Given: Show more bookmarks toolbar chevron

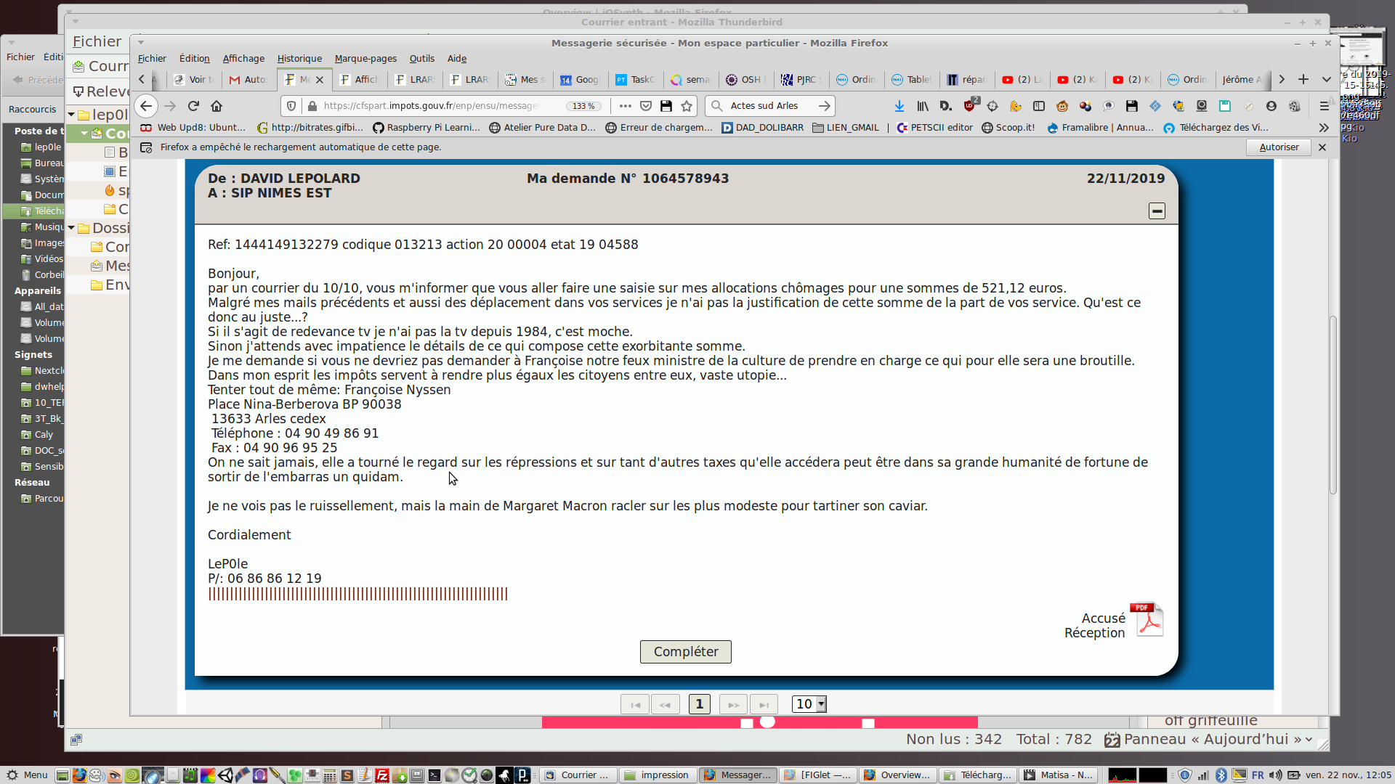Looking at the screenshot, I should pyautogui.click(x=1324, y=128).
